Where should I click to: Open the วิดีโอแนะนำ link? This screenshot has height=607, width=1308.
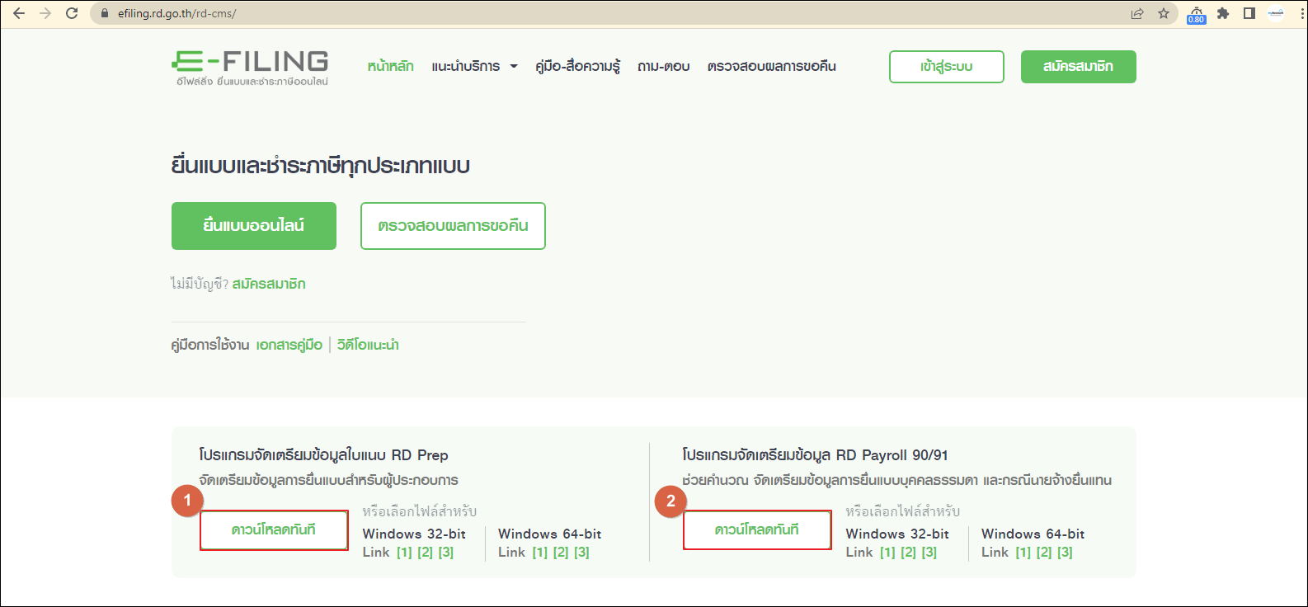pyautogui.click(x=368, y=345)
